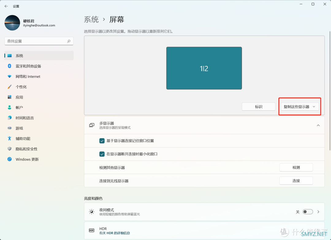The height and width of the screenshot is (240, 331).
Task: Click the 游戏 controller icon
Action: point(10,128)
